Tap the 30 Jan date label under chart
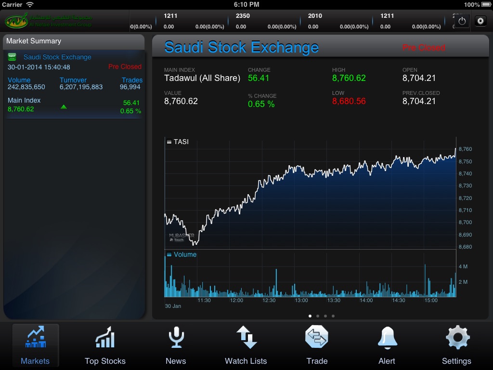The height and width of the screenshot is (370, 493). click(173, 306)
